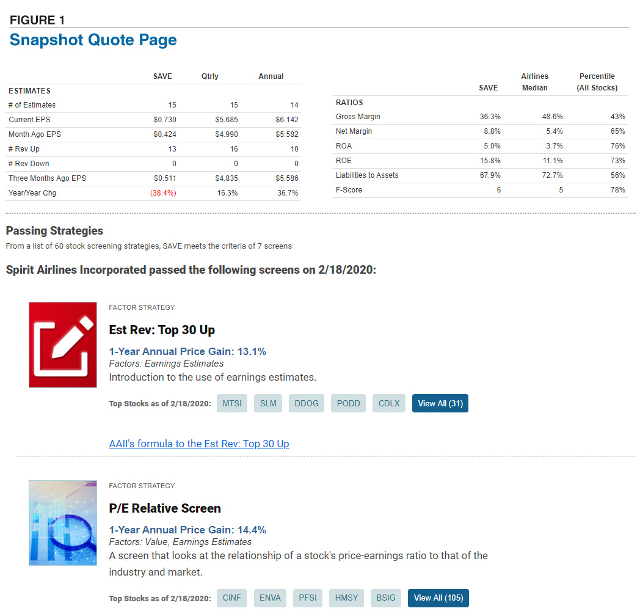
Task: Click the 36.7% annual year/year change
Action: 288,193
